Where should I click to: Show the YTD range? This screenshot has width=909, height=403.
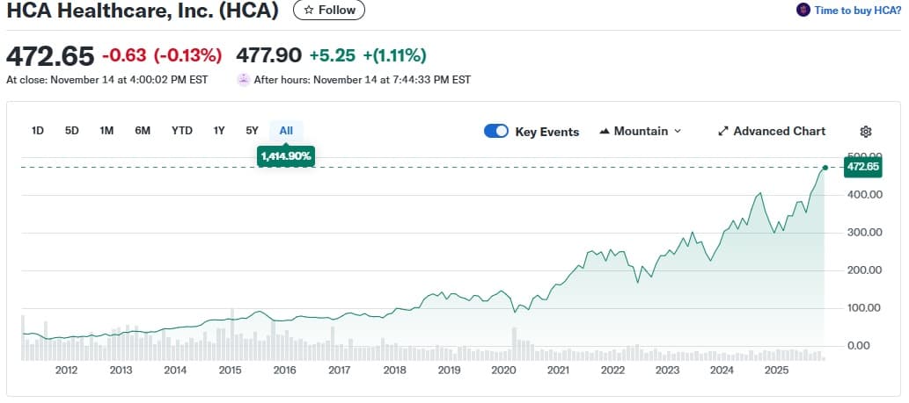coord(182,131)
